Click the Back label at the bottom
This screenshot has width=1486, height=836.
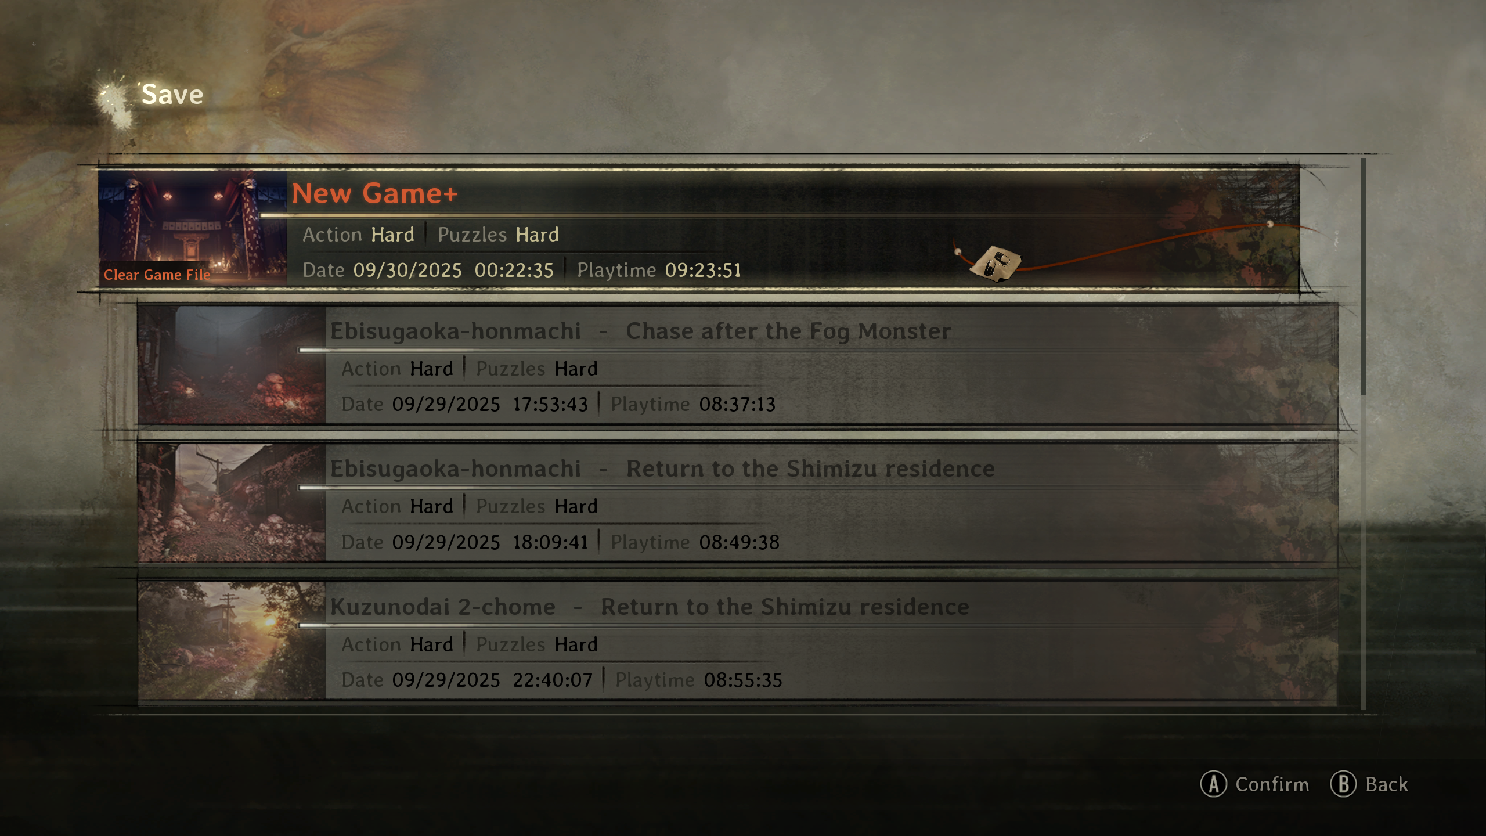[x=1387, y=784]
